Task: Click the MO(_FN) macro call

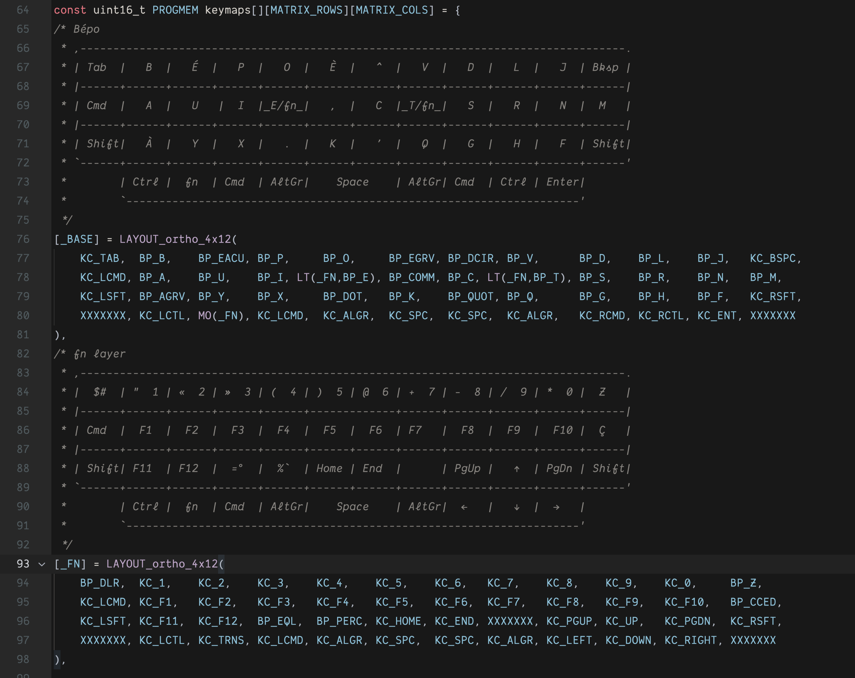Action: [x=221, y=316]
